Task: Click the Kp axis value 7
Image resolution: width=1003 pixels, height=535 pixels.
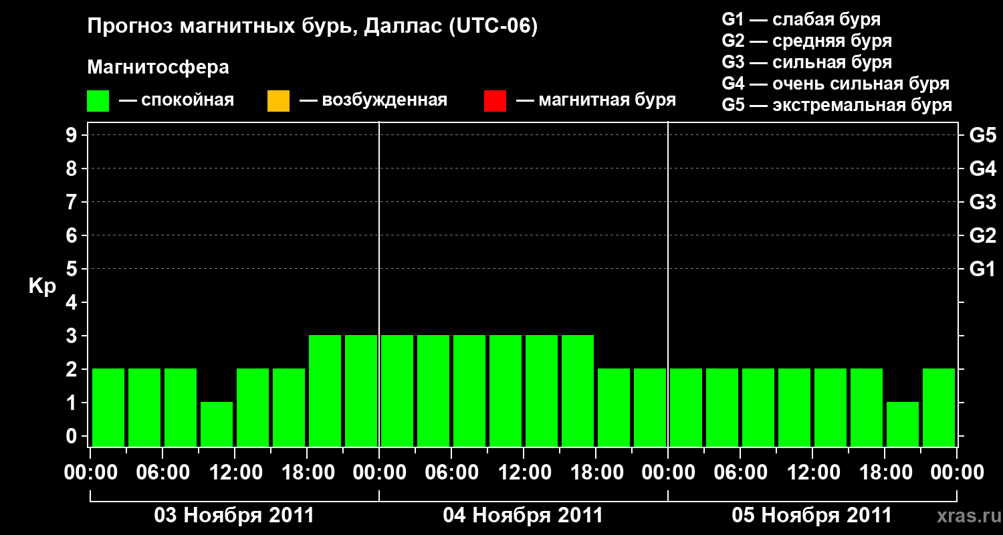Action: point(73,202)
